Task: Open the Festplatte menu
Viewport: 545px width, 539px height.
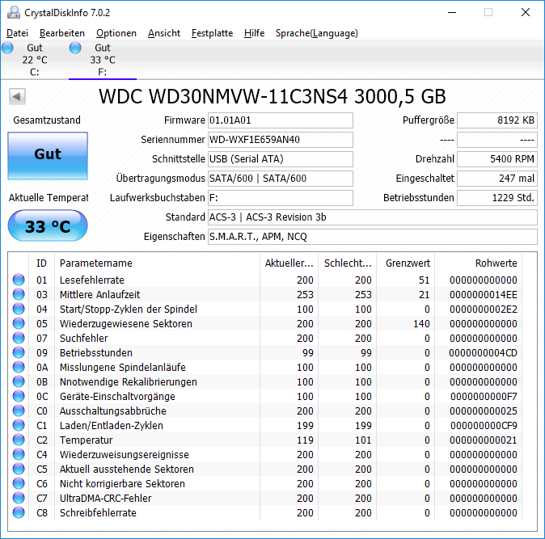Action: [x=212, y=33]
